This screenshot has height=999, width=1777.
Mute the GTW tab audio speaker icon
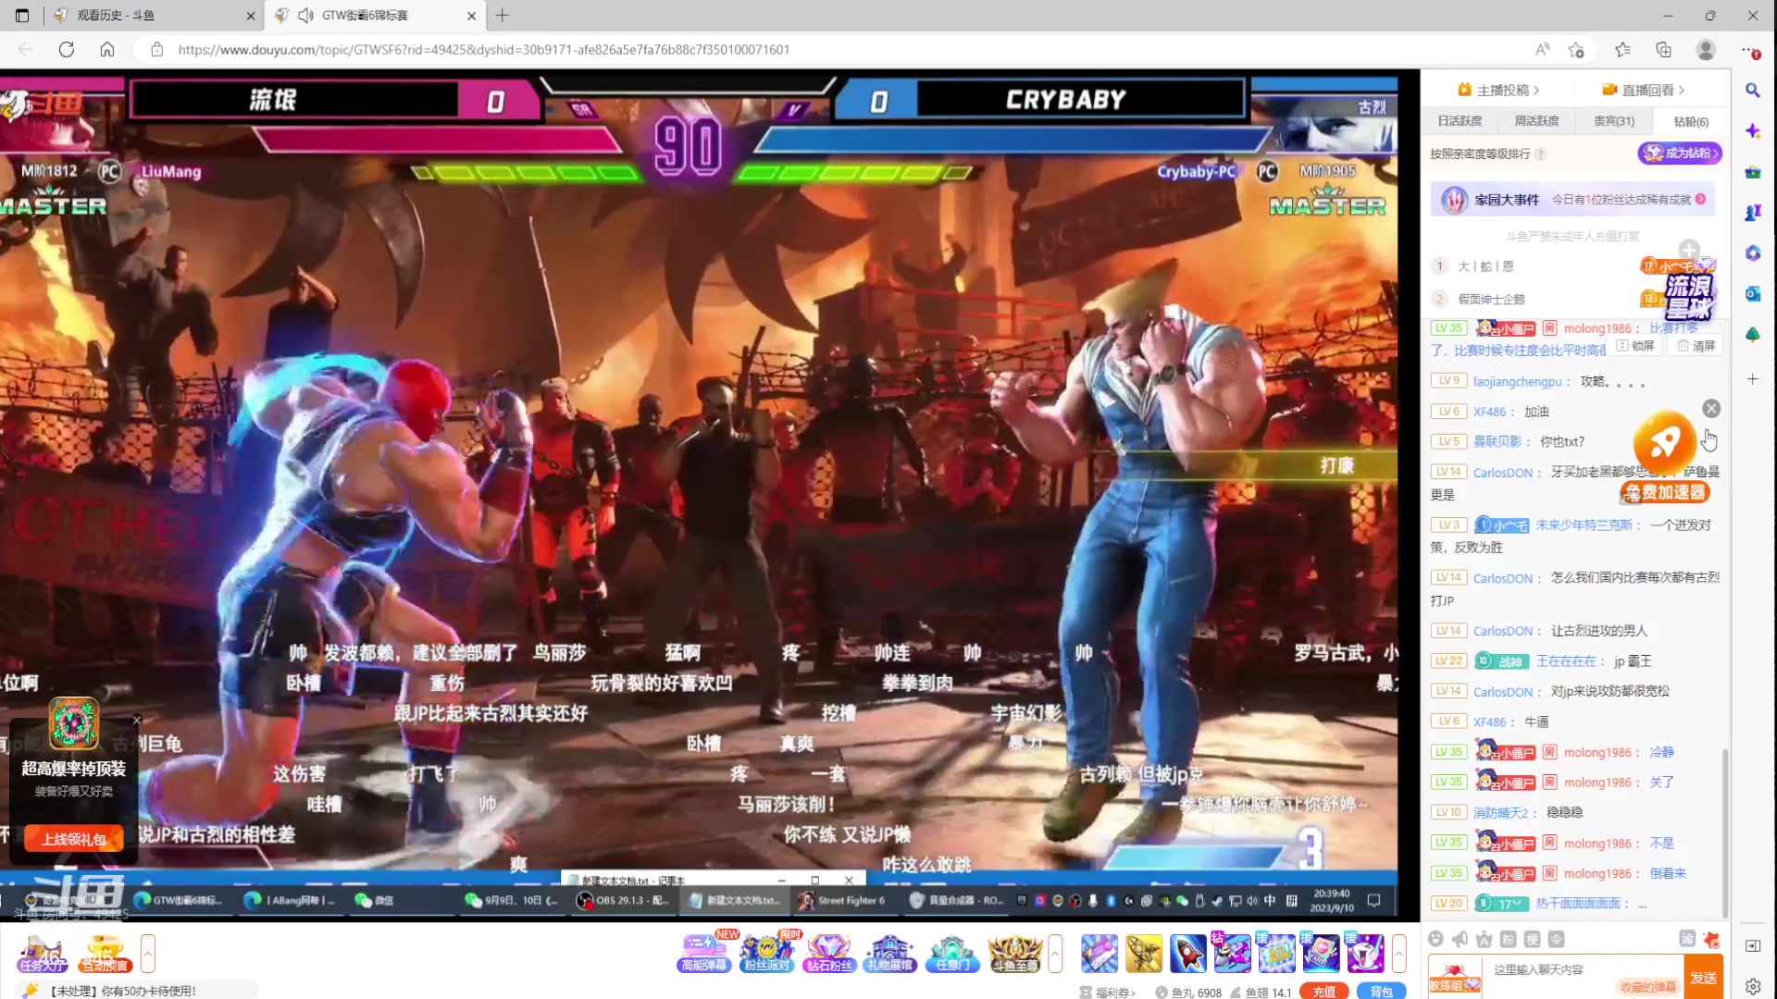305,16
